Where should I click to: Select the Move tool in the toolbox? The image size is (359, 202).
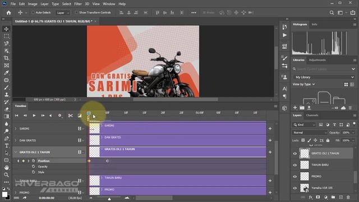click(x=6, y=29)
